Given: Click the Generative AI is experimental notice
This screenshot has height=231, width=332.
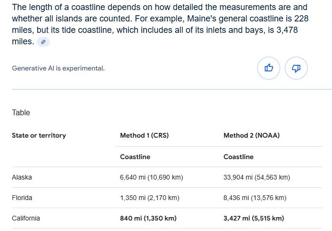Looking at the screenshot, I should [x=58, y=68].
